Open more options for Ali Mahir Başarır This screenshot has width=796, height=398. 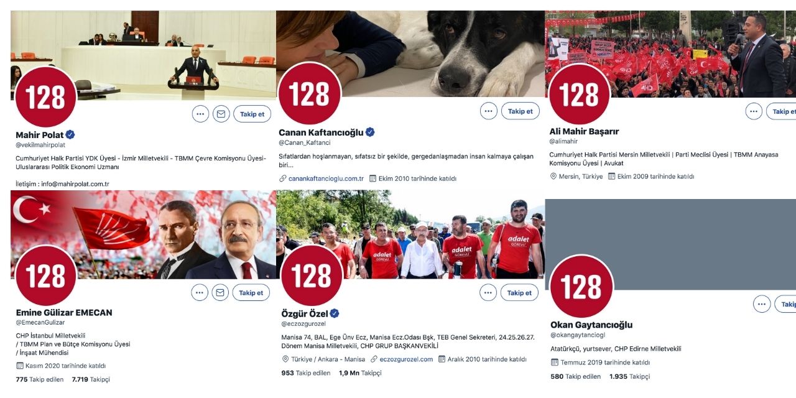[x=754, y=111]
